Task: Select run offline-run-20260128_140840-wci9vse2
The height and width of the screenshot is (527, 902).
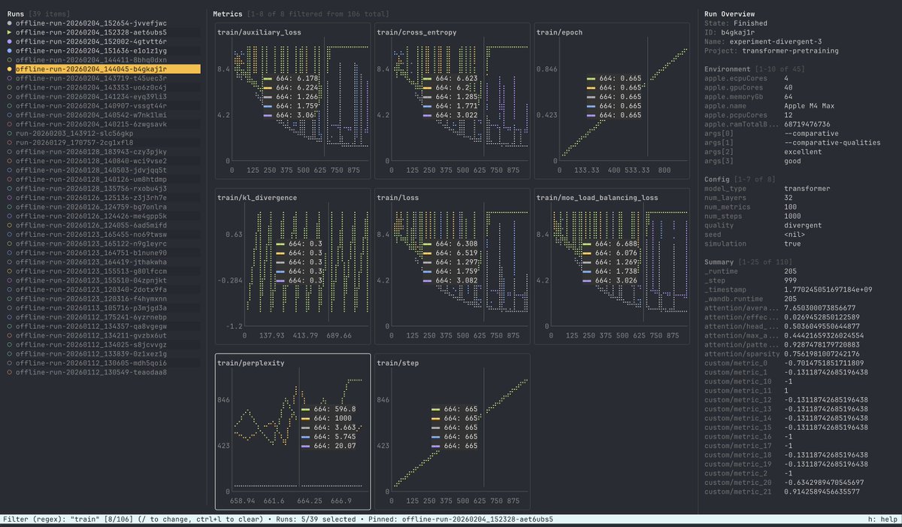Action: tap(103, 160)
